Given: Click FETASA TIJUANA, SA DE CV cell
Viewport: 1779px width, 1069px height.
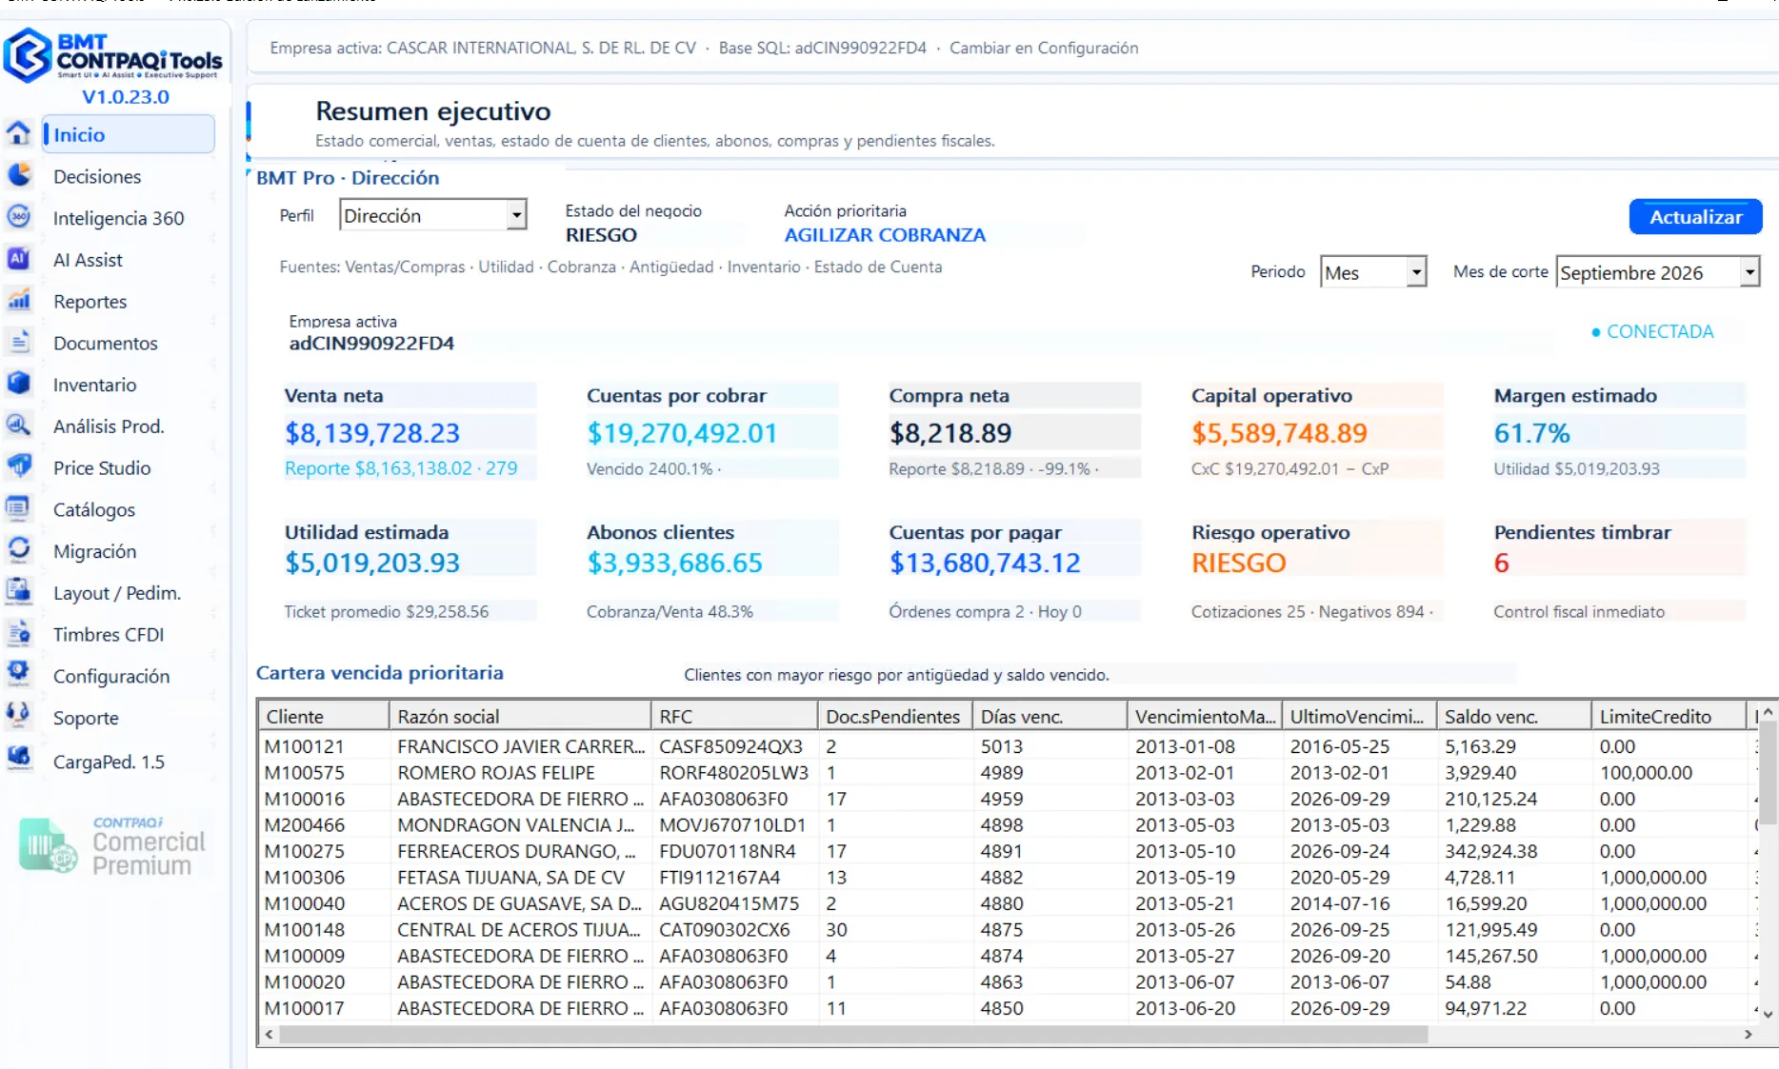Looking at the screenshot, I should tap(520, 877).
